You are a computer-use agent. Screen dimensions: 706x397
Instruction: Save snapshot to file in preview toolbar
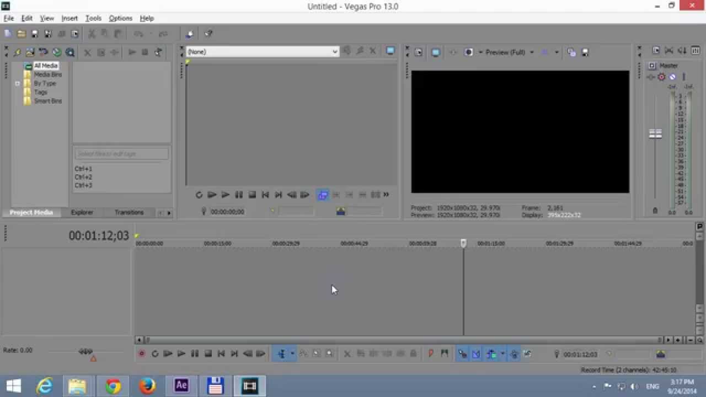585,52
